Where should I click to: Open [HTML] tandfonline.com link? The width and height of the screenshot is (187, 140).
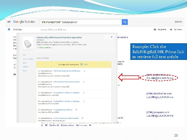pos(159,94)
